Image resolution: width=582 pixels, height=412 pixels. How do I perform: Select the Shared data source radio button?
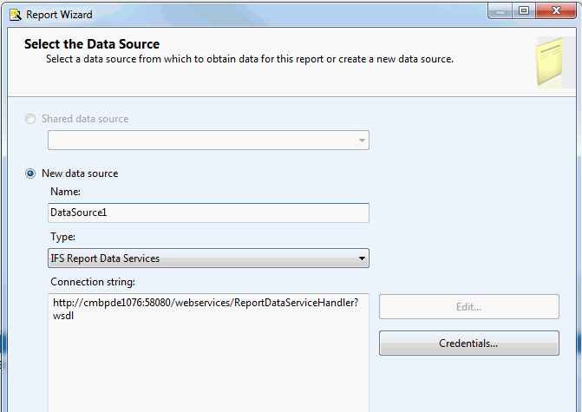click(x=30, y=119)
